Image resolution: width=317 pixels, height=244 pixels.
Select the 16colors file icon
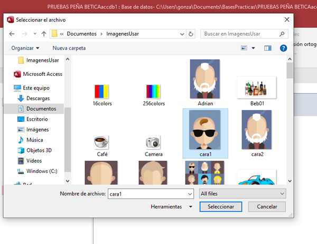tap(101, 91)
